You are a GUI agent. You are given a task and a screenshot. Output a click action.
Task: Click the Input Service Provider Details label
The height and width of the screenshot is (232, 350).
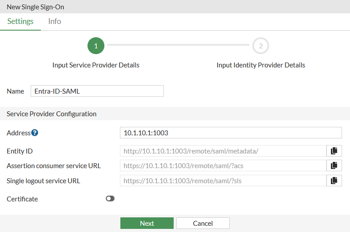pyautogui.click(x=96, y=65)
